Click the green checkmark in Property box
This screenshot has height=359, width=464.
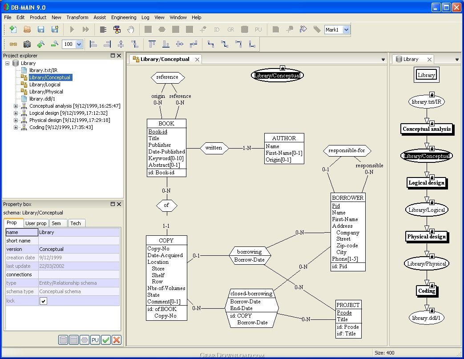click(106, 340)
